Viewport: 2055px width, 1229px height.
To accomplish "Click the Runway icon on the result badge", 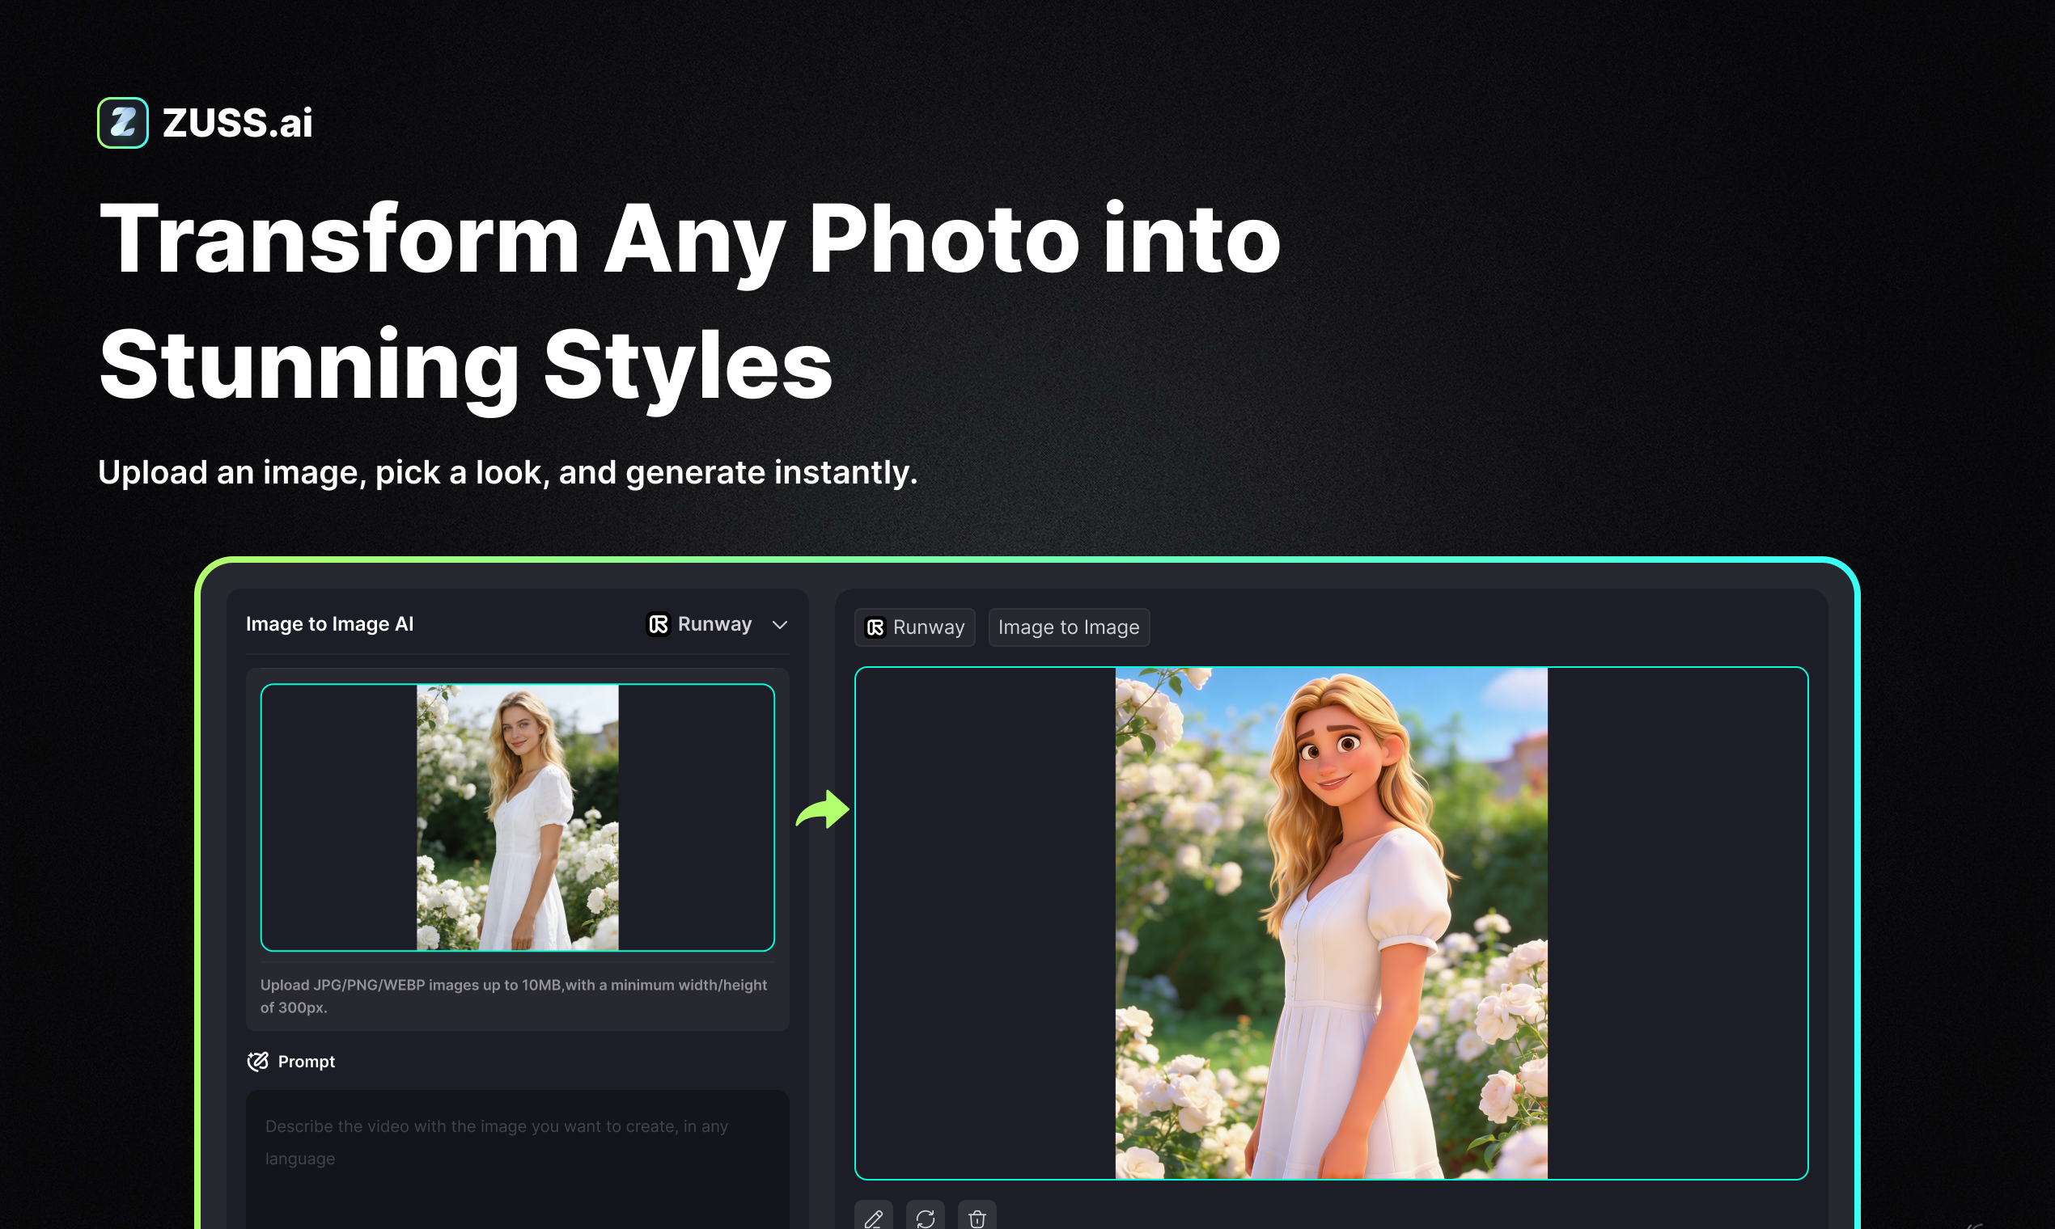I will tap(875, 627).
